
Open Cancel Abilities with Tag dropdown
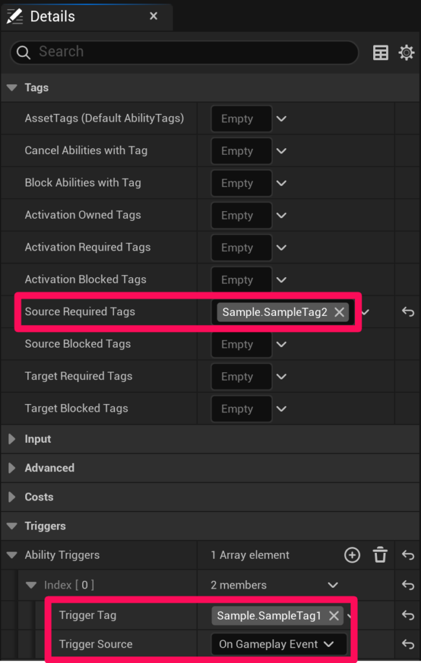(x=281, y=151)
